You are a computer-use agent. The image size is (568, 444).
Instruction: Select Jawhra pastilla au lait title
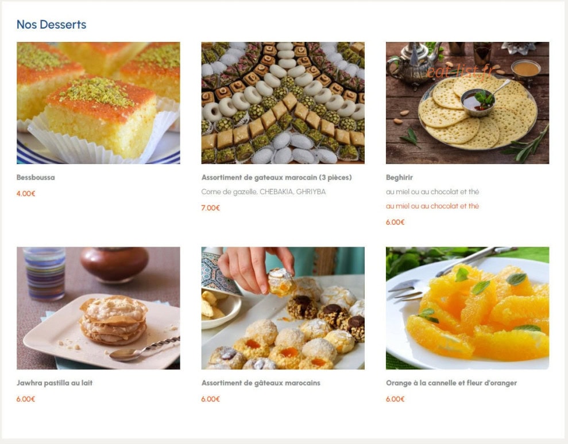pyautogui.click(x=55, y=383)
